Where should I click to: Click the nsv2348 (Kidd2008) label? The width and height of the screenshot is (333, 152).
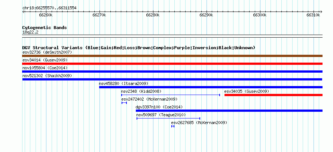point(141,91)
